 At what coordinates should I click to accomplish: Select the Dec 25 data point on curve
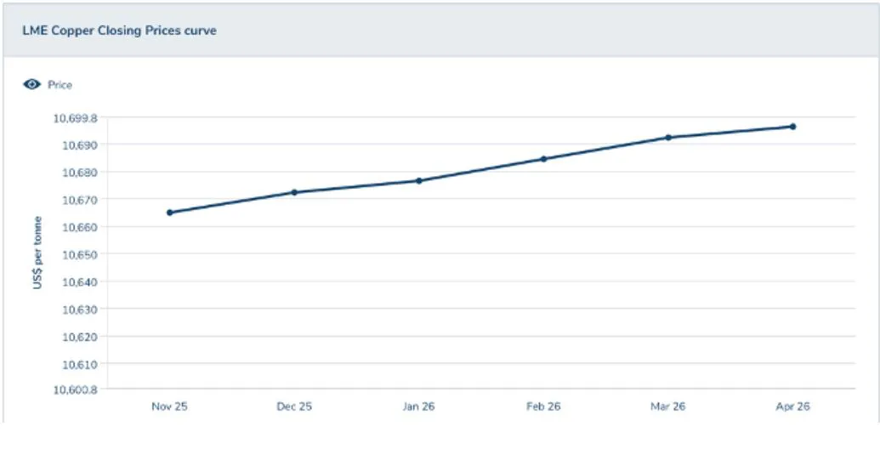(x=294, y=192)
